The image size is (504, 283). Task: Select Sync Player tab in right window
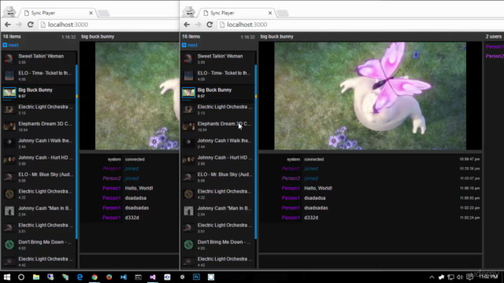coord(237,13)
